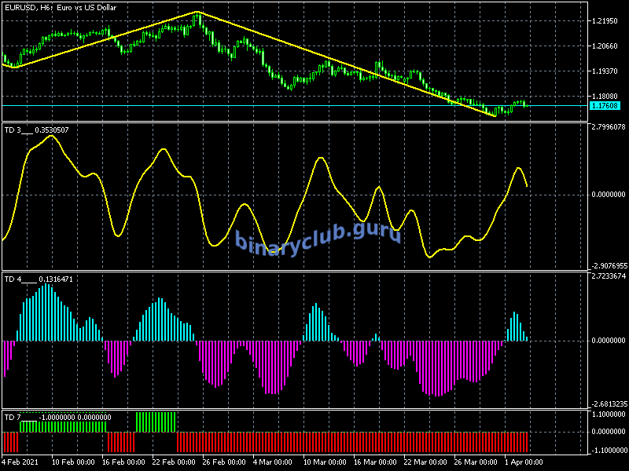Select the current price label 1.17608
The height and width of the screenshot is (471, 629).
[604, 105]
